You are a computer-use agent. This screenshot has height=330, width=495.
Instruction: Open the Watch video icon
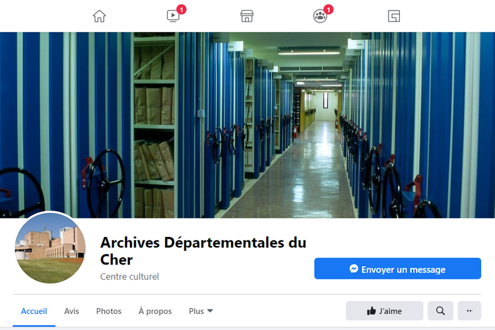pyautogui.click(x=173, y=16)
